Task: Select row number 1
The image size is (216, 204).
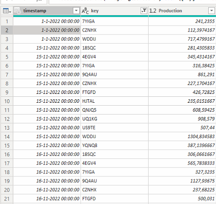Action: coord(7,21)
